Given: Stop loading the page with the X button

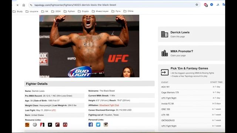Looking at the screenshot, I should (x=17, y=5).
